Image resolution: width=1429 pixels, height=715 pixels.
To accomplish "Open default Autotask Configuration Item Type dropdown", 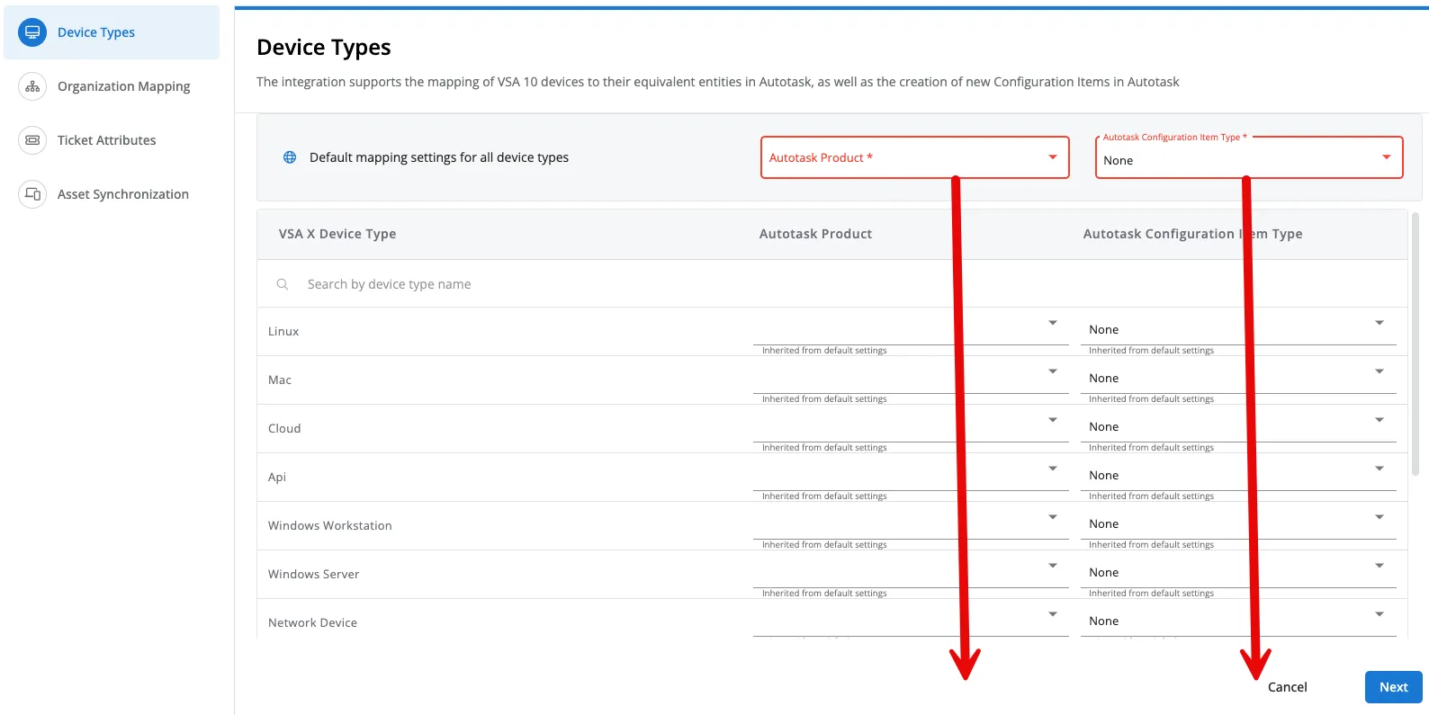I will pos(1247,159).
